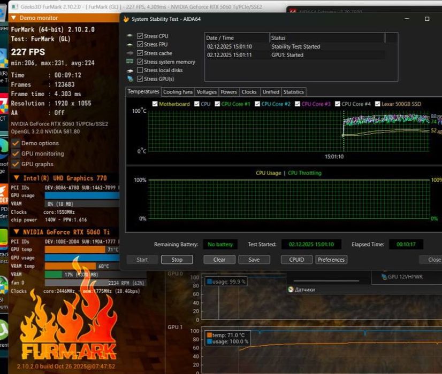
Task: Click the Status column header
Action: (327, 38)
